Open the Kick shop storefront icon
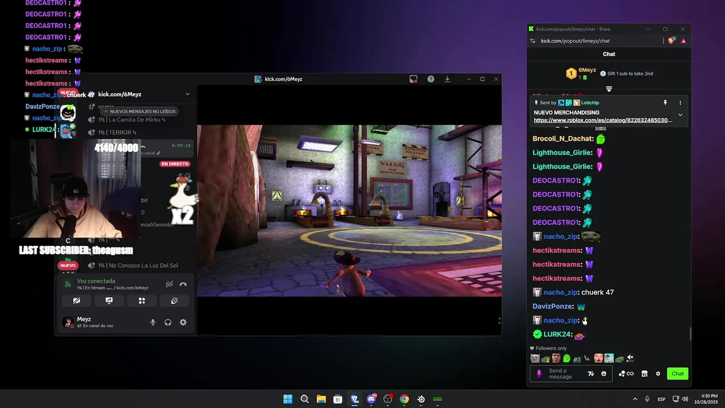This screenshot has width=725, height=408. (x=644, y=373)
